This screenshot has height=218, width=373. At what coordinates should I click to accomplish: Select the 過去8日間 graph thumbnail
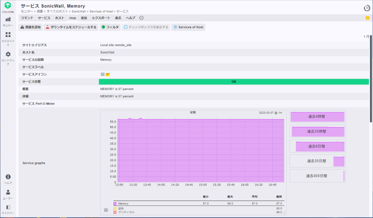(x=318, y=146)
